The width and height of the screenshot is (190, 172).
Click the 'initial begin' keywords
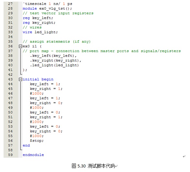38,80
